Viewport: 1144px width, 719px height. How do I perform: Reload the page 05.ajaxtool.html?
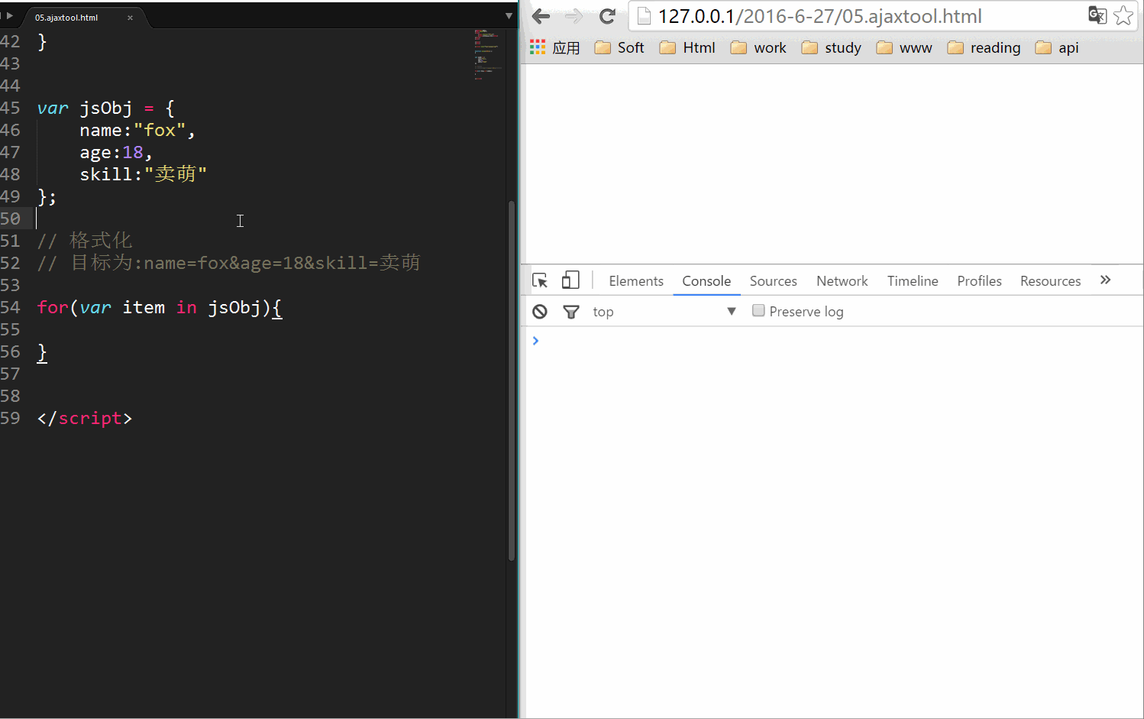607,15
